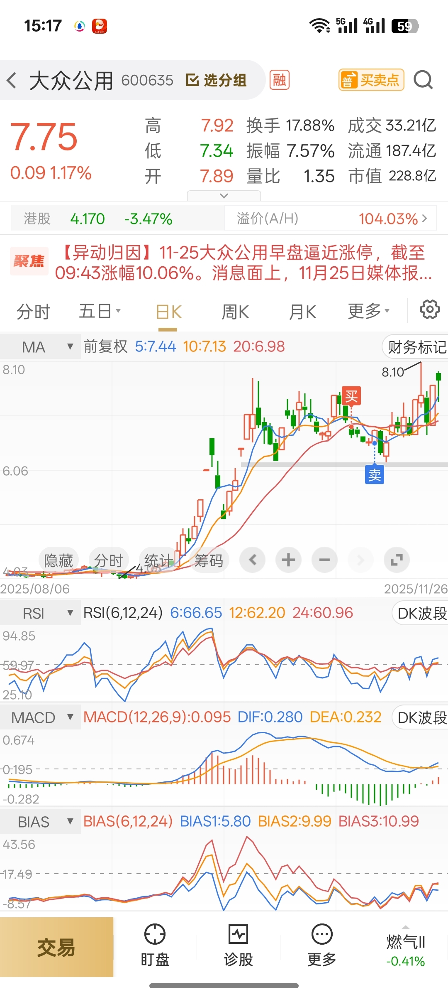Open the 聚焦 news headline
Screen dimensions: 448x997
pos(224,263)
